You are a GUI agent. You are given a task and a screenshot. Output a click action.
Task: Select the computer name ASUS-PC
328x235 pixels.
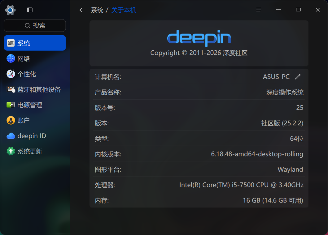276,77
